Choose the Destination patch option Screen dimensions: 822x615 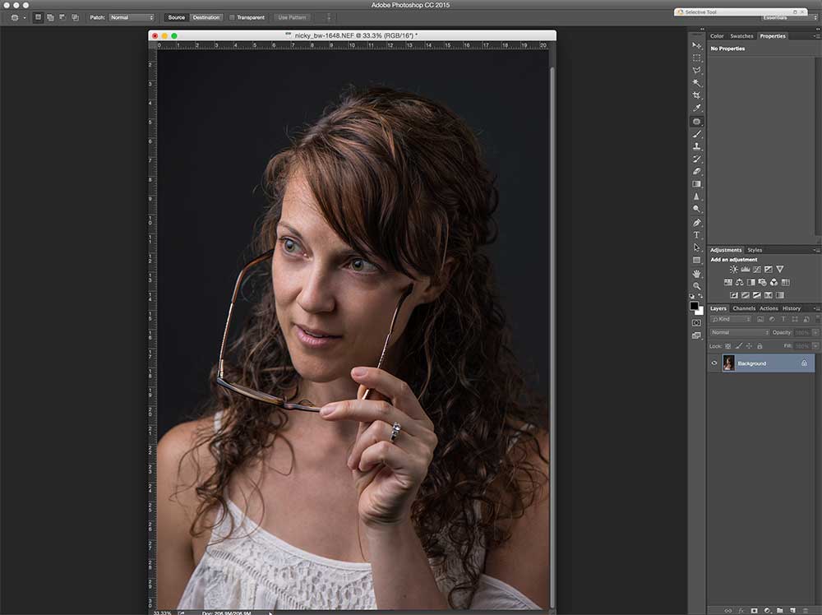pos(206,17)
